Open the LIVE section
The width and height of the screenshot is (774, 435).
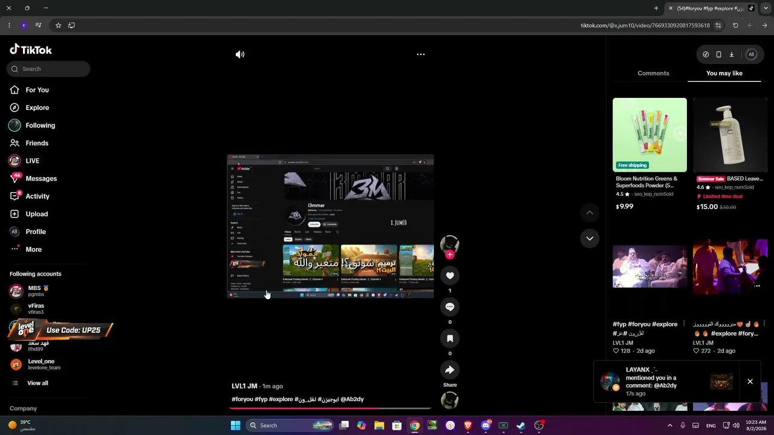coord(24,161)
